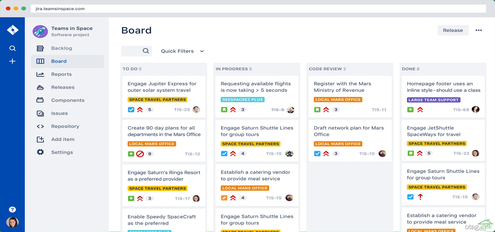The image size is (495, 232).
Task: Click the LARGE TEAM SUPPORT epic label
Action: pyautogui.click(x=434, y=100)
